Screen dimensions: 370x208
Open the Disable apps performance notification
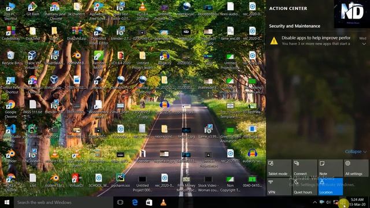pyautogui.click(x=317, y=40)
